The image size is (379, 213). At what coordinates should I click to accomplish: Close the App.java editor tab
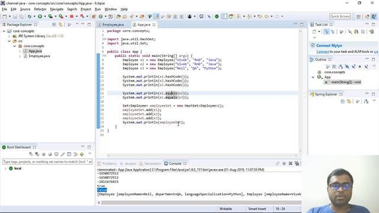[x=154, y=25]
